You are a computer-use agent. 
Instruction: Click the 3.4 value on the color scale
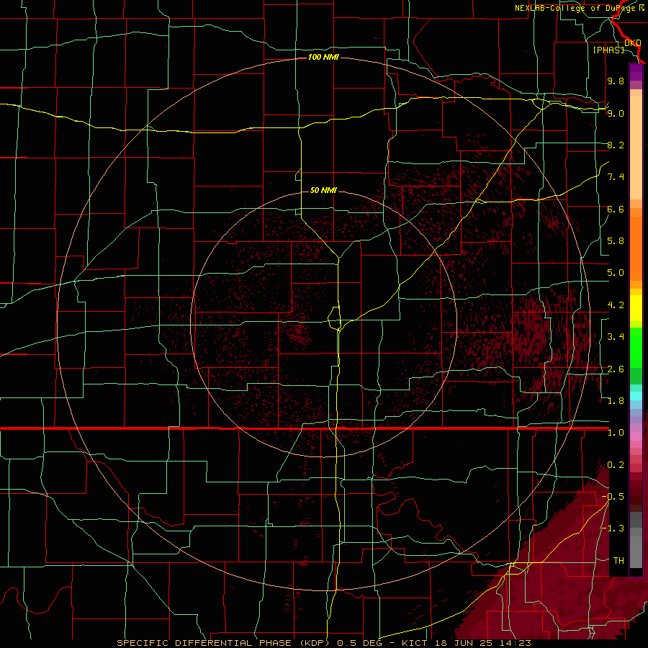click(x=616, y=337)
